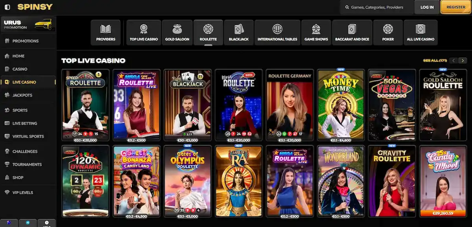
Task: Click the Spinsy logo
Action: 35,7
